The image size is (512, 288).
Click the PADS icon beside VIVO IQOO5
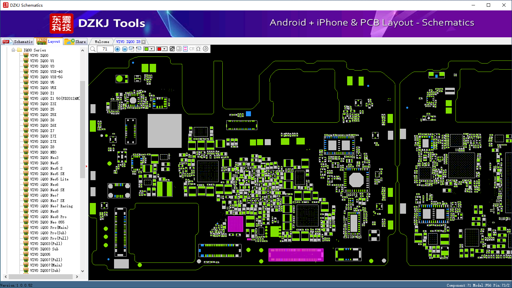tap(26, 254)
